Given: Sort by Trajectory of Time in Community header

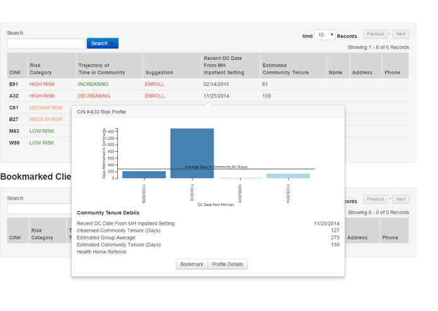Looking at the screenshot, I should tap(109, 65).
